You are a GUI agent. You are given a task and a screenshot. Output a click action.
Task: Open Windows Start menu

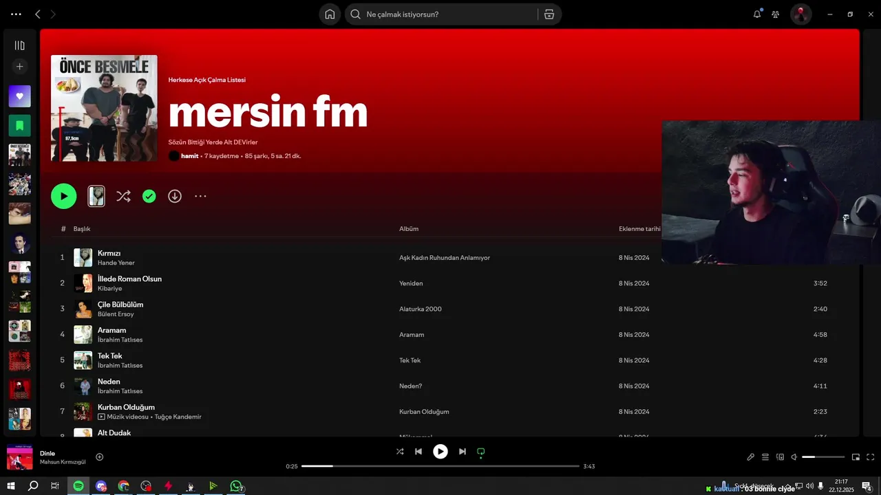(11, 486)
